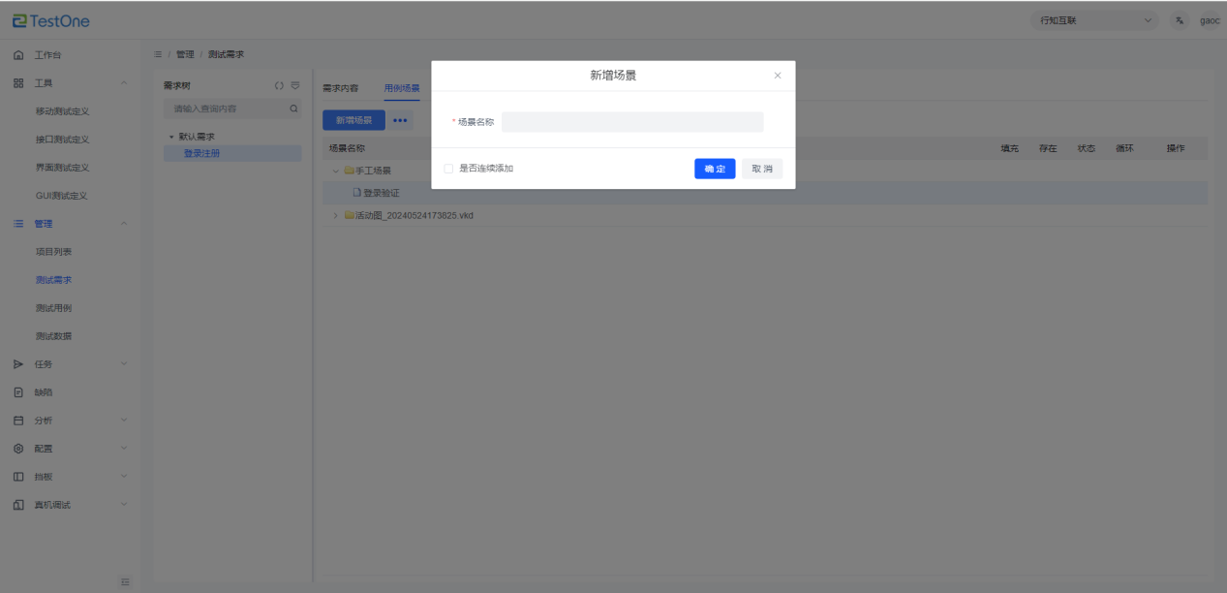The width and height of the screenshot is (1227, 593).
Task: Select the 活动图_20240524173825.vkd row
Action: (x=765, y=215)
